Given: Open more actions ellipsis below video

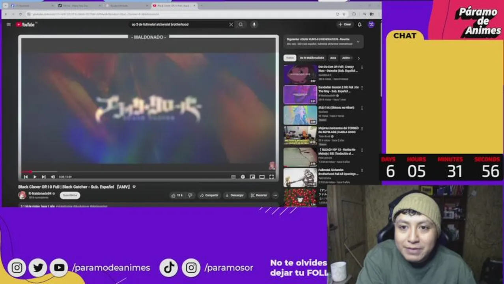Looking at the screenshot, I should click(x=275, y=195).
